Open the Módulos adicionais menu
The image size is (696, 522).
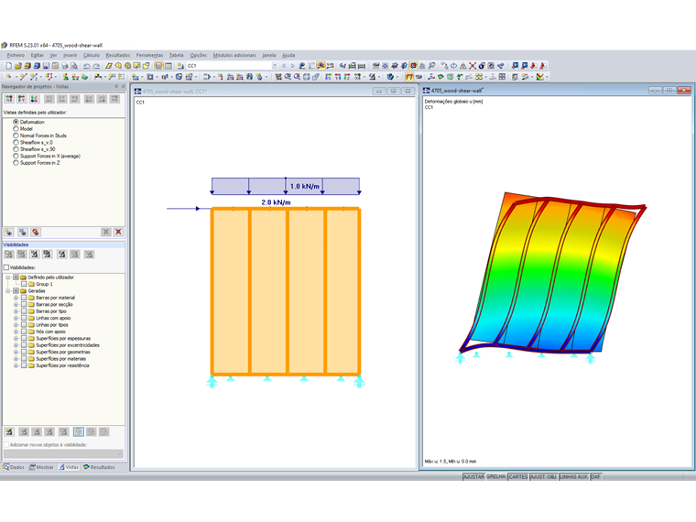pyautogui.click(x=234, y=55)
